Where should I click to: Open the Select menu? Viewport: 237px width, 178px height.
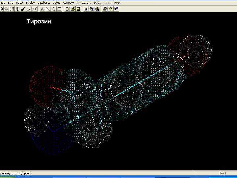[20, 3]
